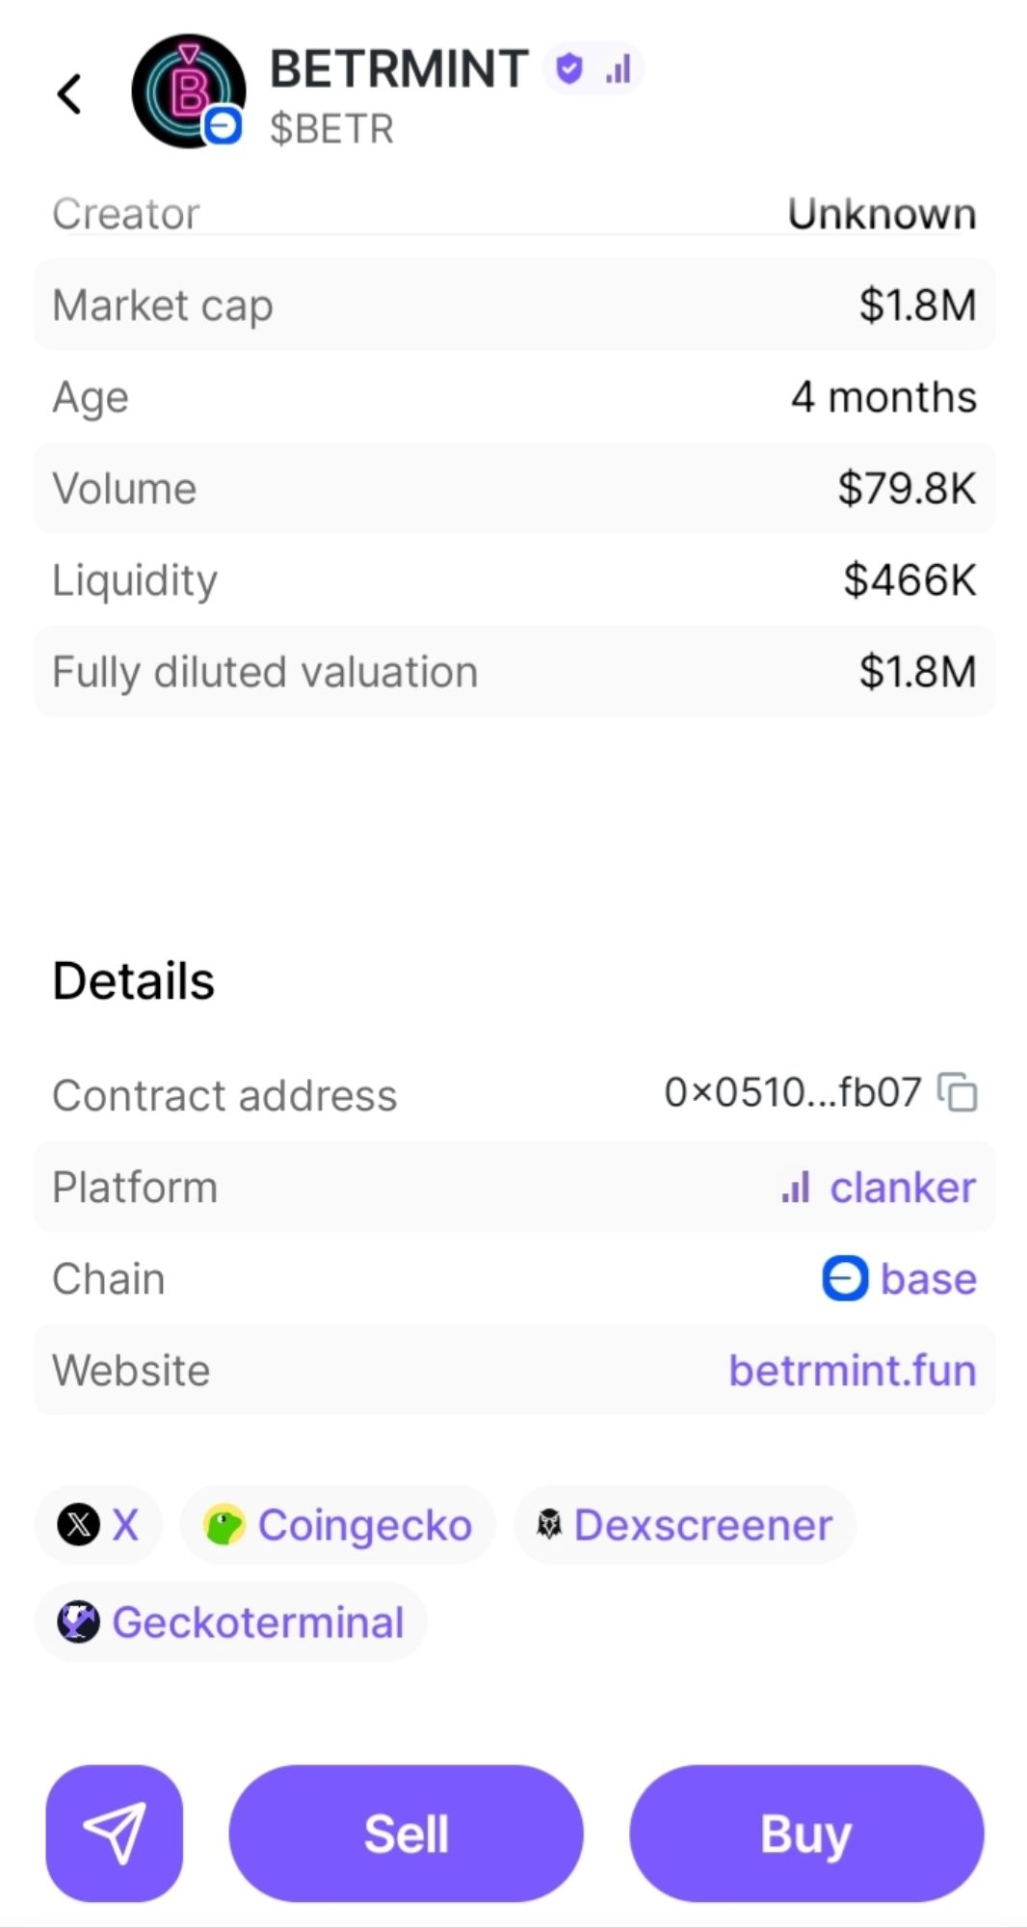The image size is (1027, 1928).
Task: Open the betrmint.fun website link
Action: [852, 1370]
